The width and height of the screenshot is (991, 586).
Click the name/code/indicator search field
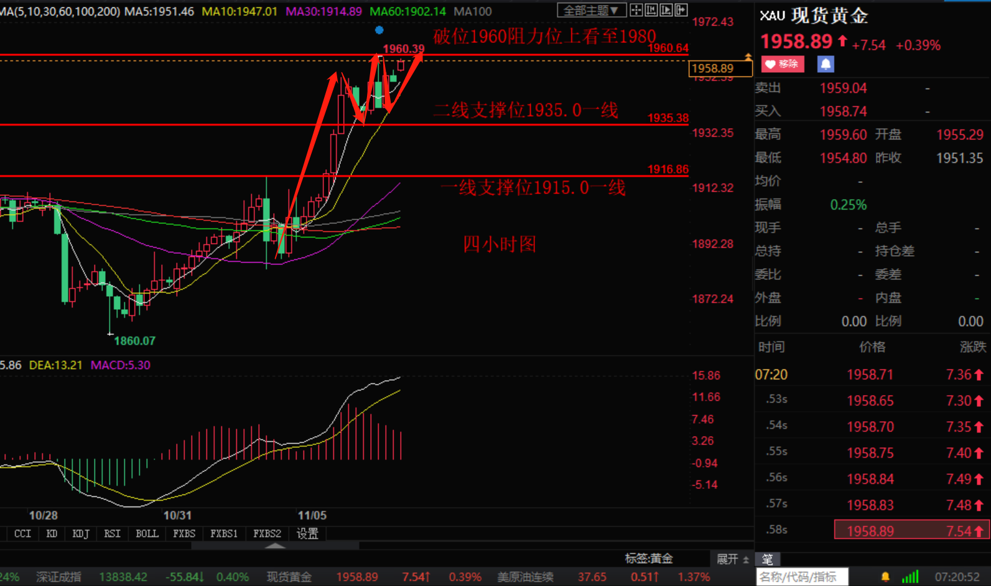(x=801, y=577)
